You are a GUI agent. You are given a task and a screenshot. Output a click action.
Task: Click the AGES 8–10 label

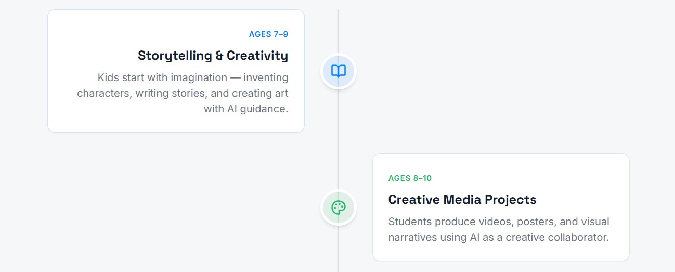pyautogui.click(x=410, y=178)
